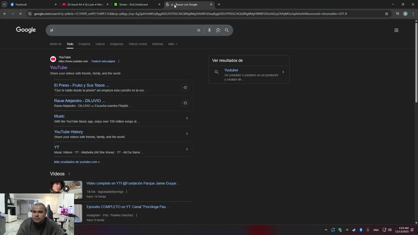Open Video completo en YT! result
The height and width of the screenshot is (235, 418).
133,183
